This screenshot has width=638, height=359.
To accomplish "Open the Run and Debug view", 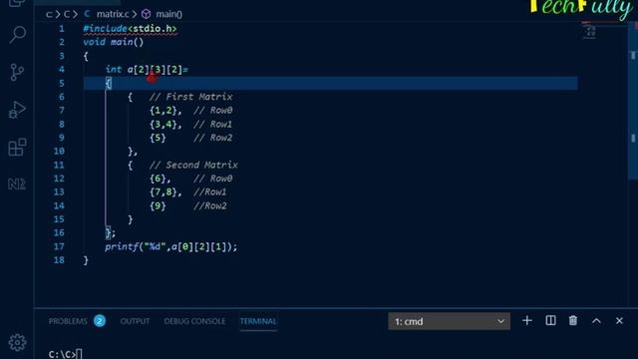I will point(17,110).
